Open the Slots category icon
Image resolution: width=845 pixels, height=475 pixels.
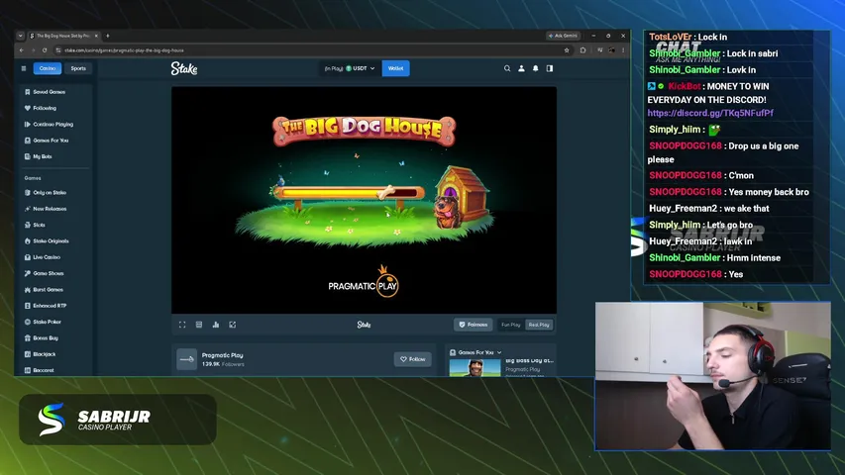coord(28,225)
